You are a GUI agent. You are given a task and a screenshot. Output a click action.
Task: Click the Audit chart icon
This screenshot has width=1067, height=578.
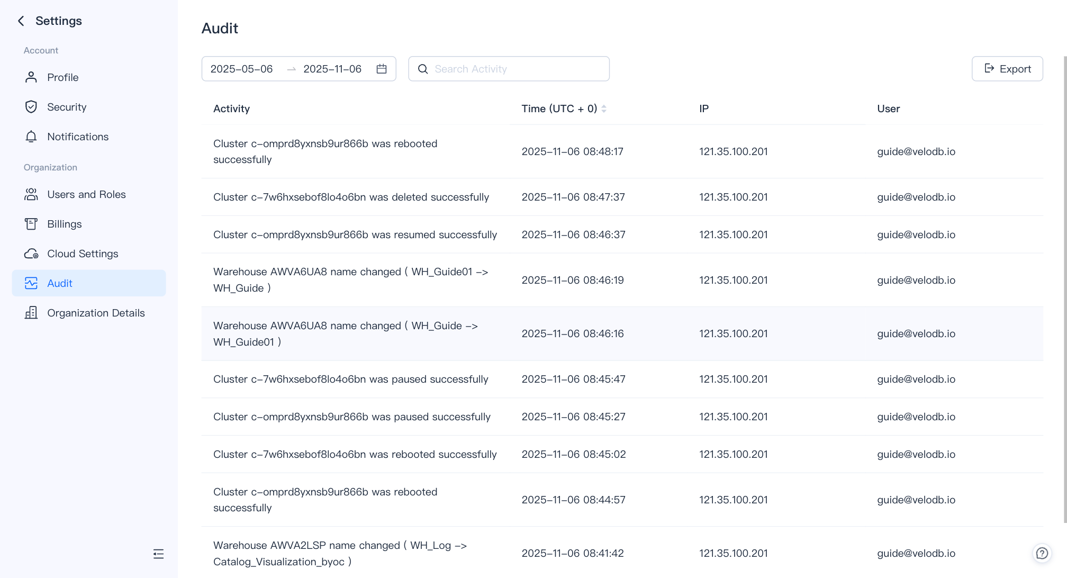[x=31, y=283]
